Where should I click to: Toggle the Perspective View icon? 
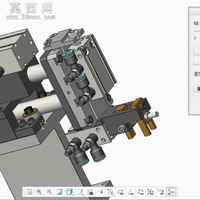pyautogui.click(x=100, y=191)
